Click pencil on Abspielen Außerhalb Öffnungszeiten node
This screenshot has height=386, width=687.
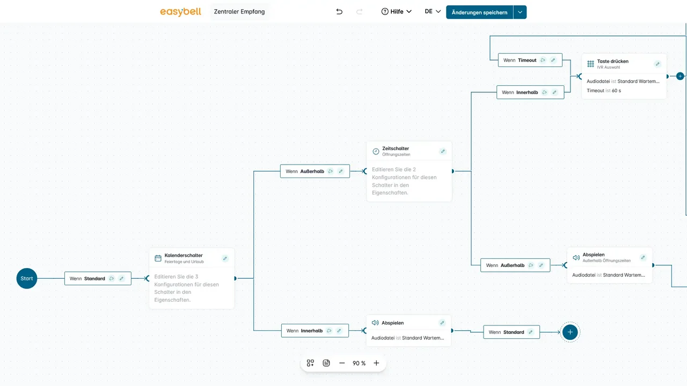643,257
